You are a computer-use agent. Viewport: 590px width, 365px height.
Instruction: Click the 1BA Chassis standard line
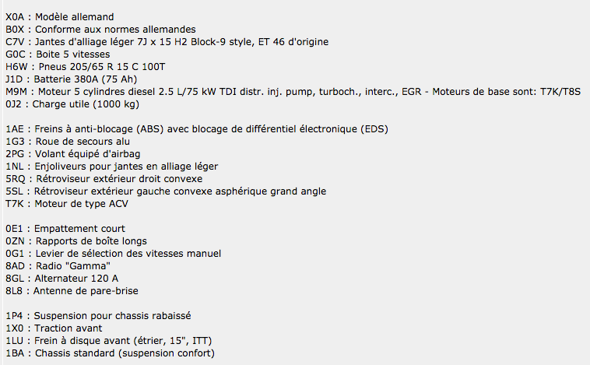pyautogui.click(x=110, y=353)
